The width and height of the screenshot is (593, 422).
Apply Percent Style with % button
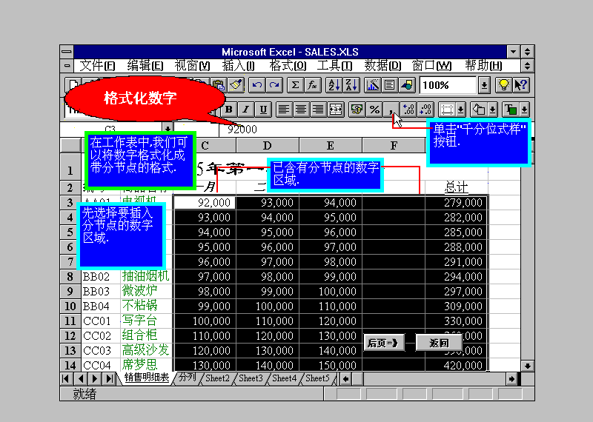(374, 110)
